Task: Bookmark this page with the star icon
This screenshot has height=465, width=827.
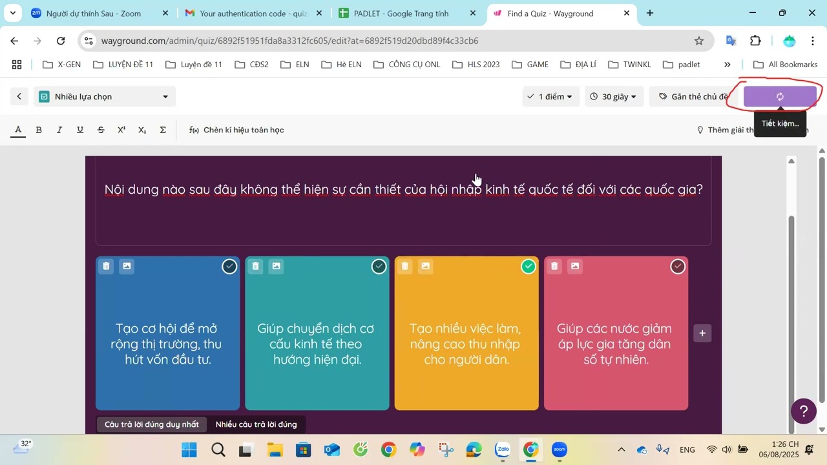Action: (699, 41)
